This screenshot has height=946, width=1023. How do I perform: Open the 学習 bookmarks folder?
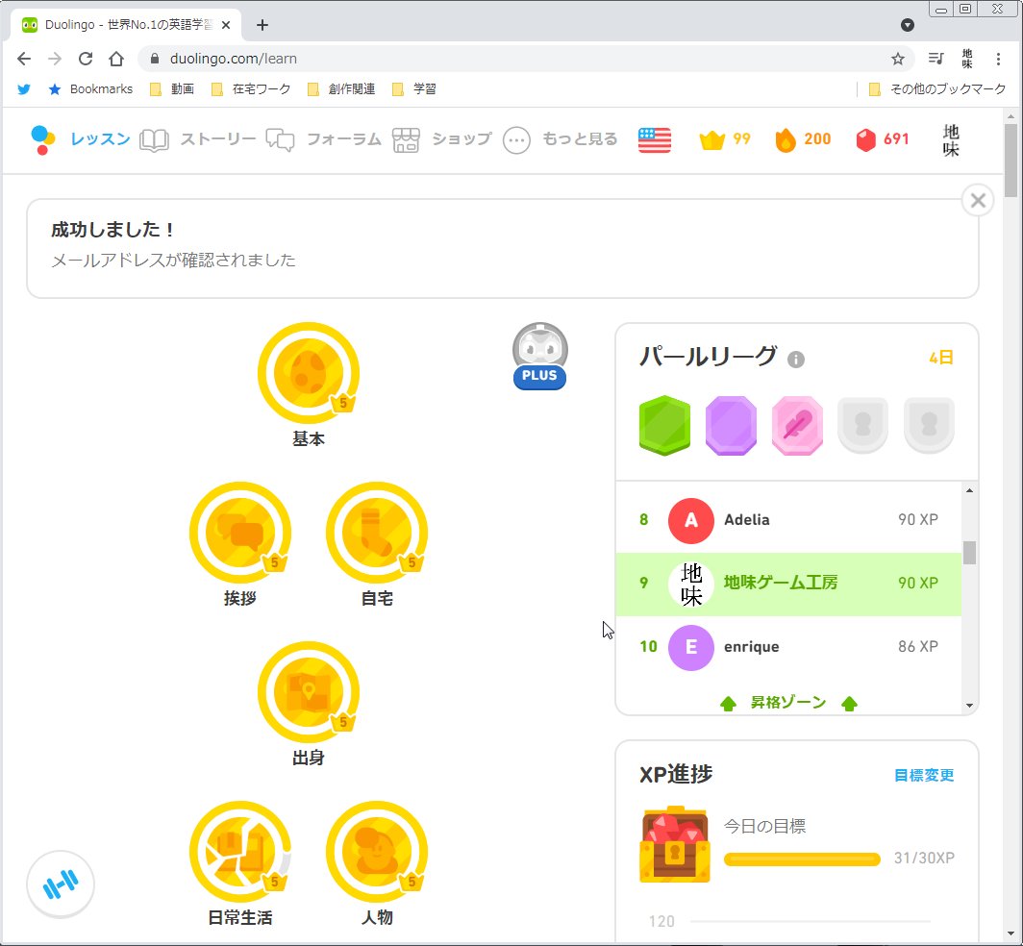tap(414, 89)
